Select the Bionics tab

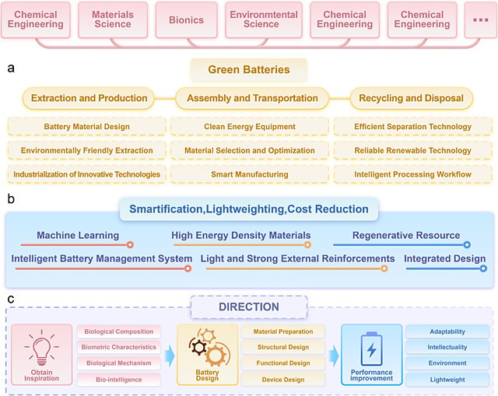tap(186, 19)
